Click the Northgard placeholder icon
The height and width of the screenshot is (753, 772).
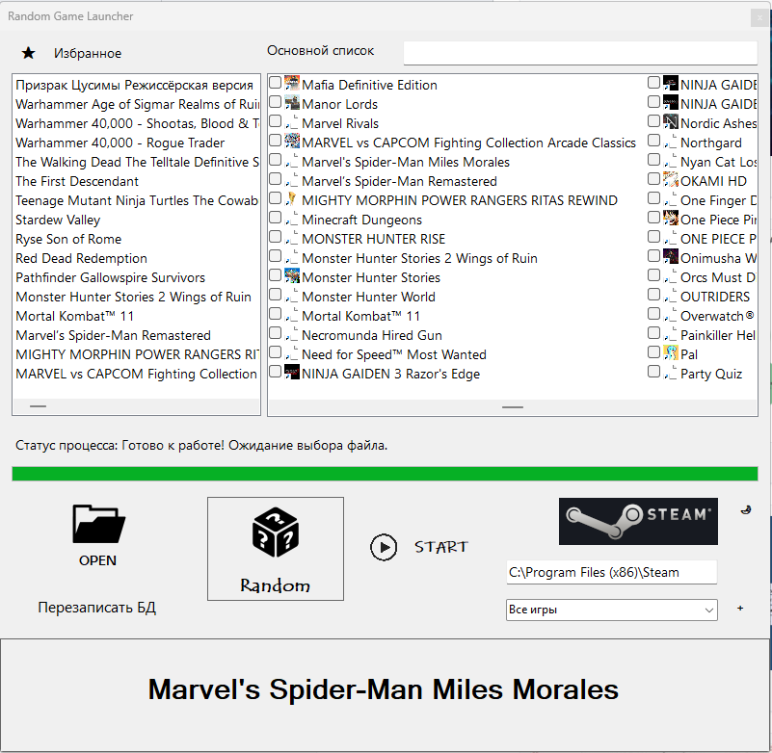671,142
